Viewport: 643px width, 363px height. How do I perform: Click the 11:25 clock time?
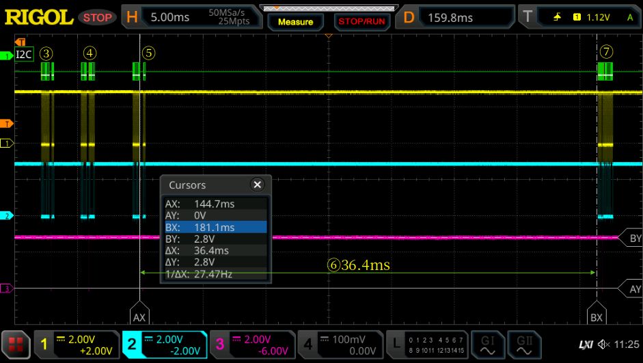627,345
